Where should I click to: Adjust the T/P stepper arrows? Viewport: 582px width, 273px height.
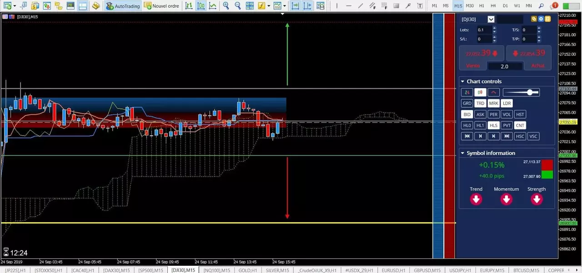click(539, 39)
